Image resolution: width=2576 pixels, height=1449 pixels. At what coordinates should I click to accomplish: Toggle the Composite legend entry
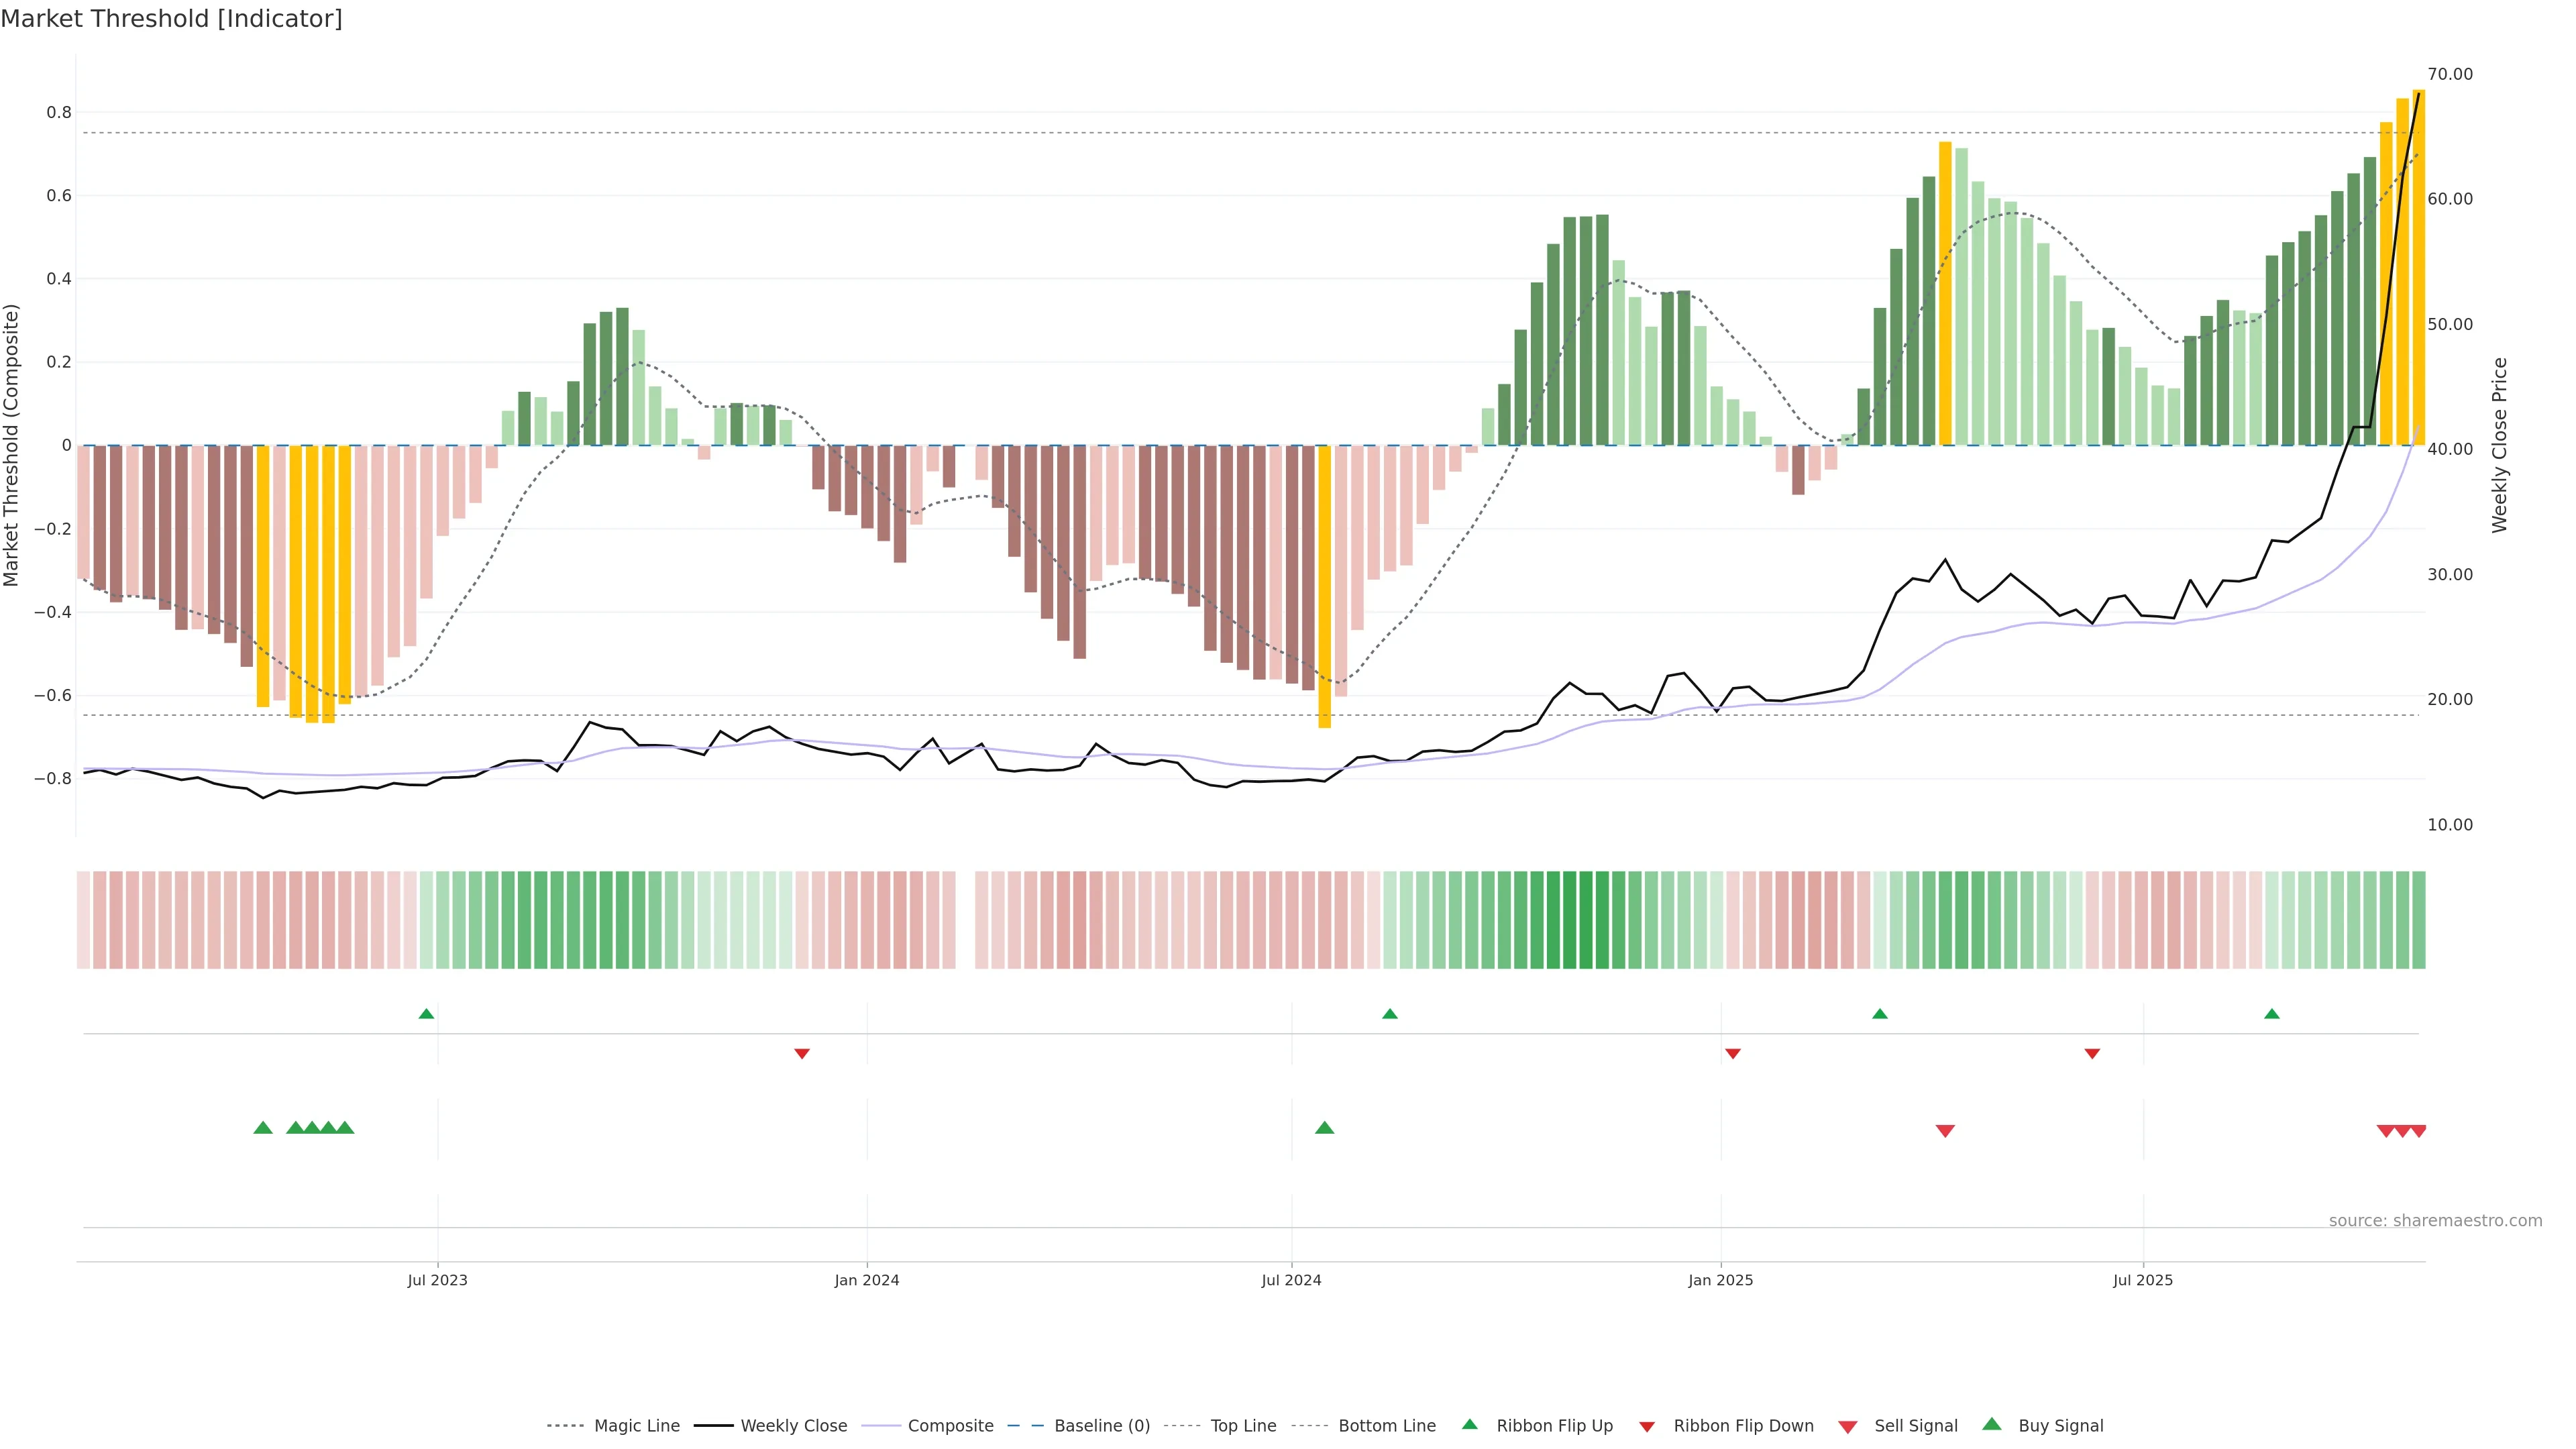[950, 1426]
